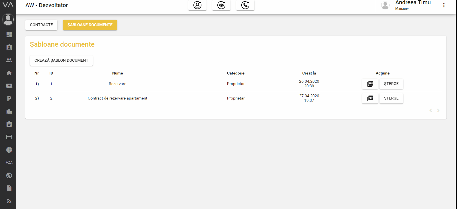Image resolution: width=457 pixels, height=209 pixels.
Task: Open the three-dot user menu
Action: (444, 5)
